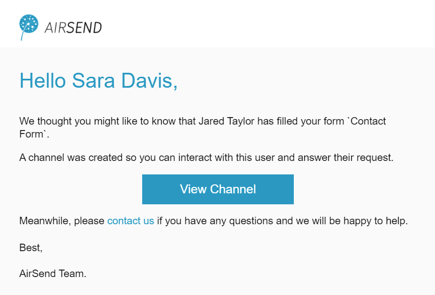Click the word Contact after the backtick

pos(368,121)
